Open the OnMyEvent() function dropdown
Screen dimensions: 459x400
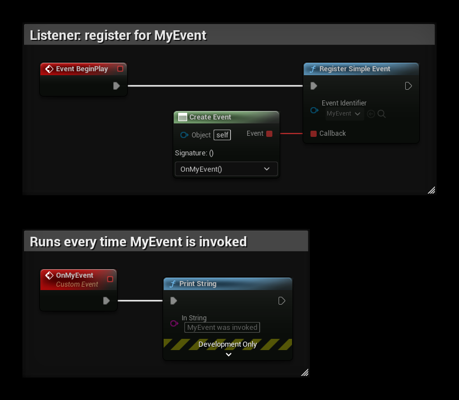pos(226,169)
